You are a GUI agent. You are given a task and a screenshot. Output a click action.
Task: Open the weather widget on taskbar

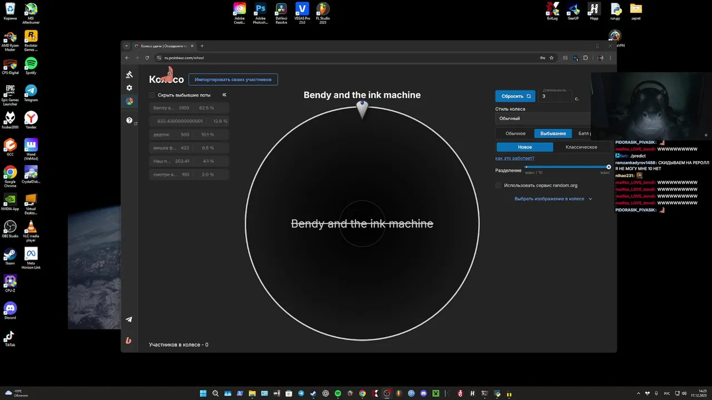click(x=17, y=393)
